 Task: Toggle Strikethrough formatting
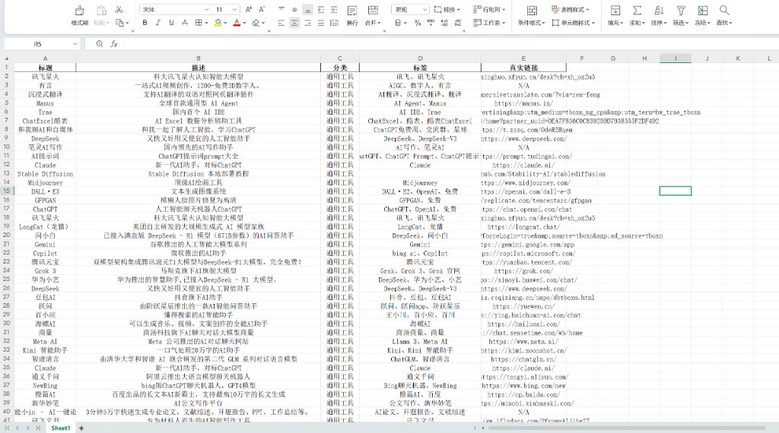point(185,22)
